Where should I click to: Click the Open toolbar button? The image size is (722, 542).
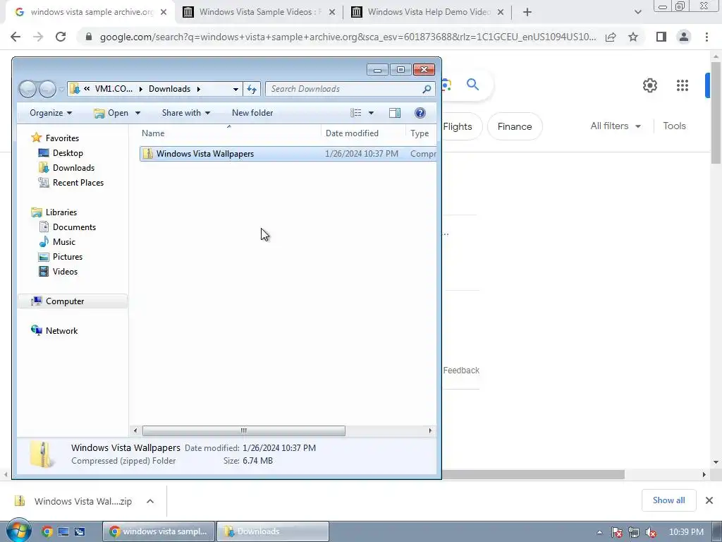pyautogui.click(x=111, y=113)
